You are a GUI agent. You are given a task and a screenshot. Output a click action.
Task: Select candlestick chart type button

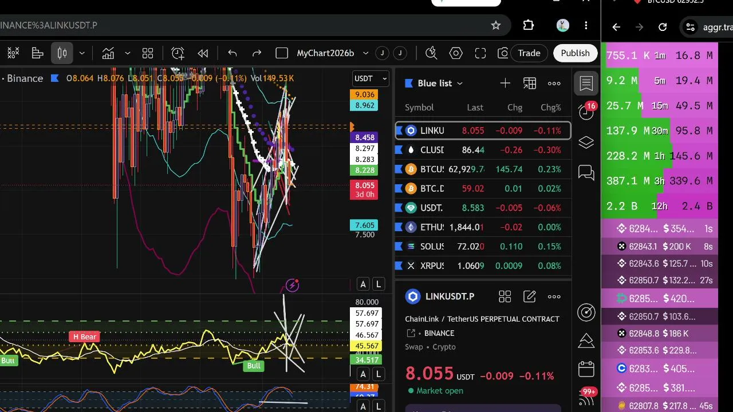coord(62,53)
